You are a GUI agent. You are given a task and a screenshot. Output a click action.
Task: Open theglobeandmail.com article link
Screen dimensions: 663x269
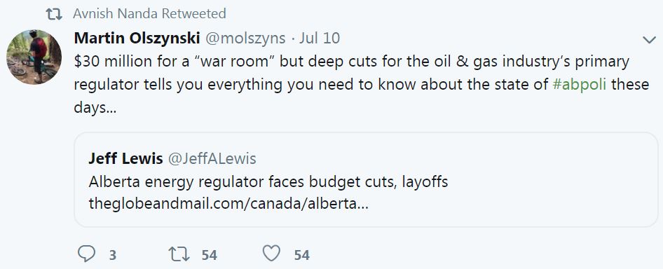228,205
